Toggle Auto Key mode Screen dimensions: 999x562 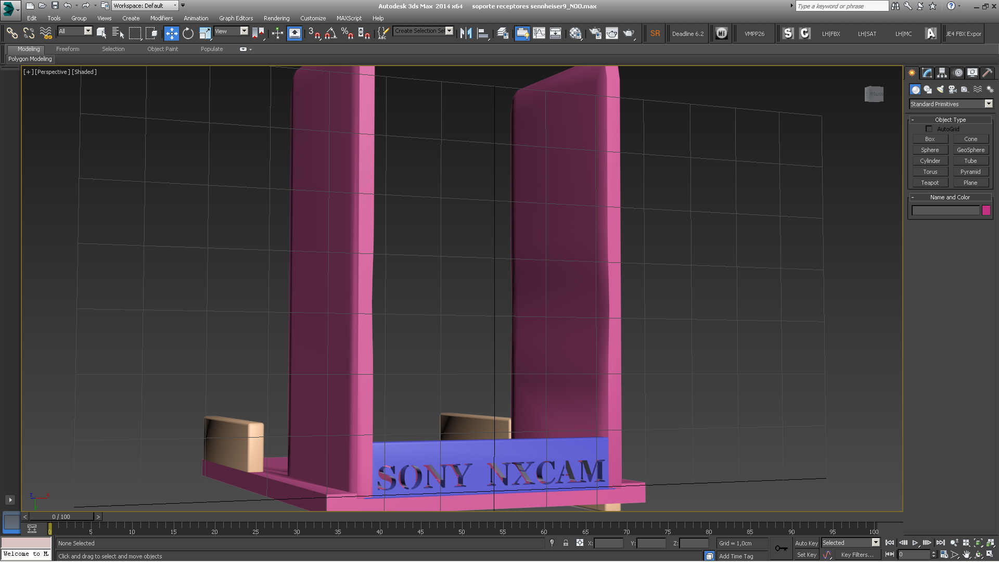pyautogui.click(x=806, y=543)
